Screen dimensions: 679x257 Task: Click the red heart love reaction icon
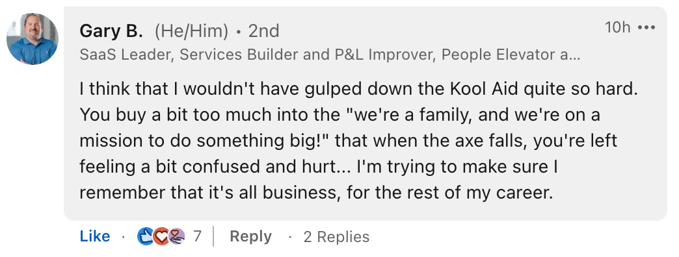(x=161, y=236)
